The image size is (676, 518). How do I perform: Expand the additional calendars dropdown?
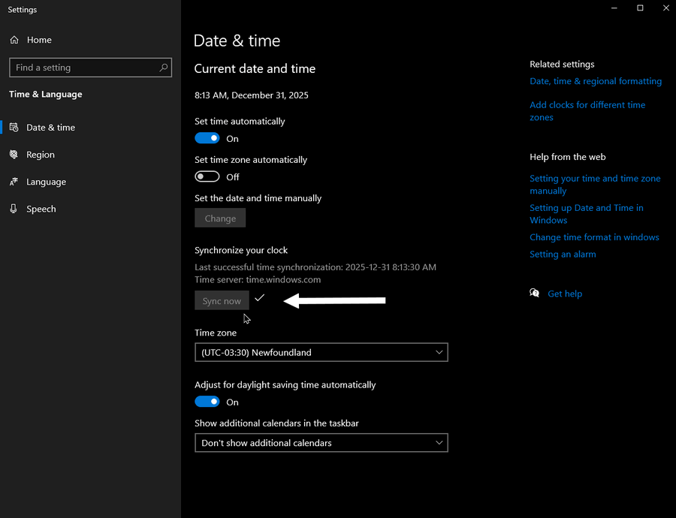pyautogui.click(x=321, y=443)
